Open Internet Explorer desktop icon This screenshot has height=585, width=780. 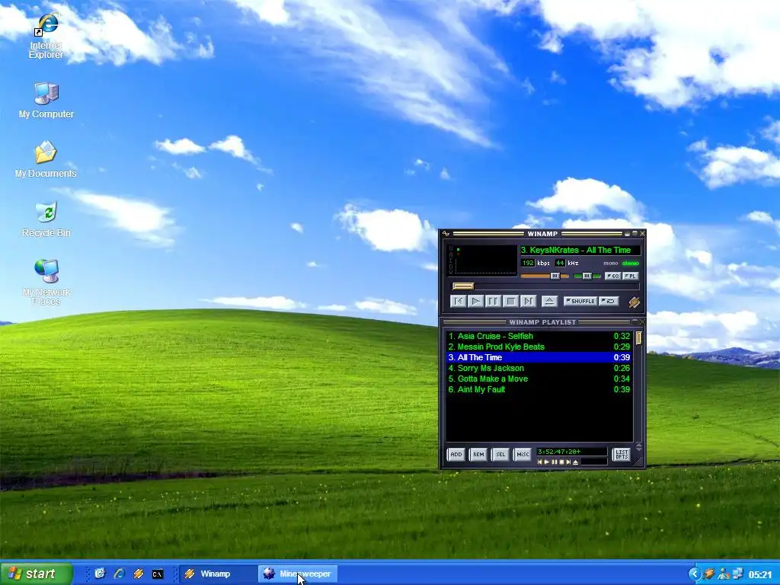click(46, 37)
